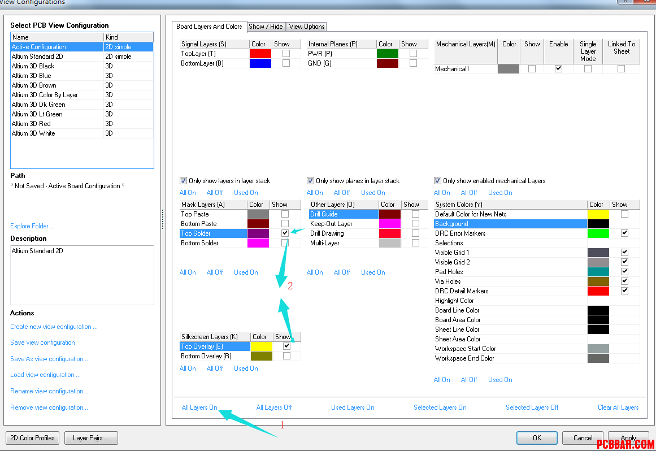Uncheck Show for Top Overlay (E)
Image resolution: width=656 pixels, height=451 pixels.
(286, 346)
